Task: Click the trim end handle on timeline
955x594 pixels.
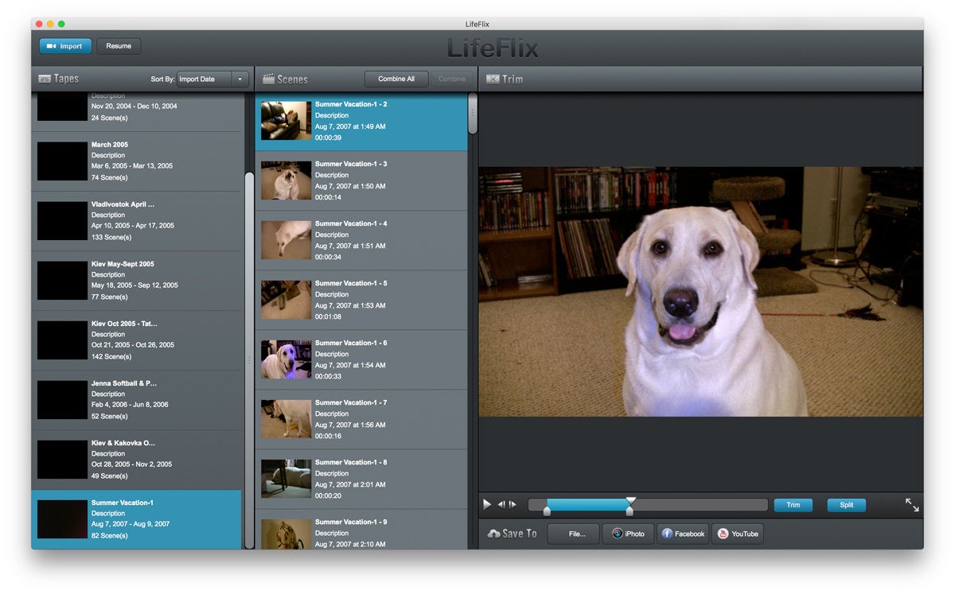Action: click(x=630, y=511)
